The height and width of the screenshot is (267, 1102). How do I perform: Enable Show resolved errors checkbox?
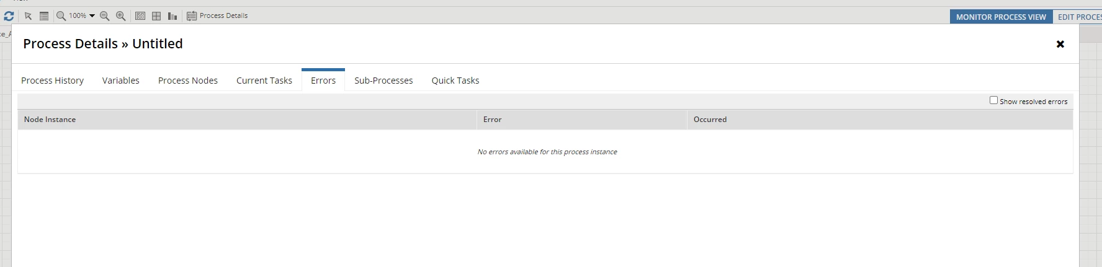(993, 100)
